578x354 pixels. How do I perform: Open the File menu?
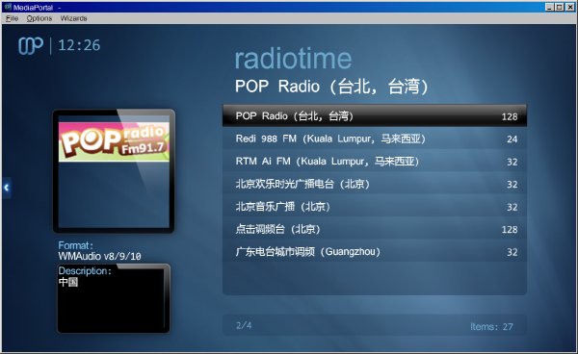point(12,18)
